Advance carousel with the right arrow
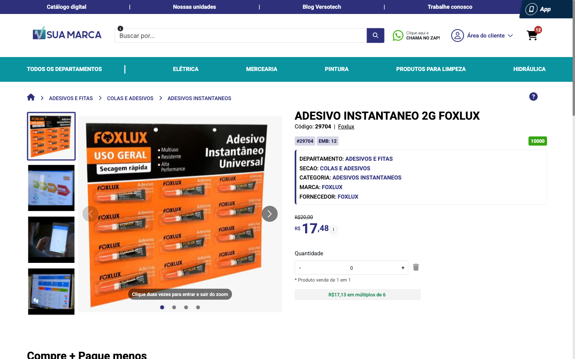This screenshot has width=575, height=359. pos(270,214)
